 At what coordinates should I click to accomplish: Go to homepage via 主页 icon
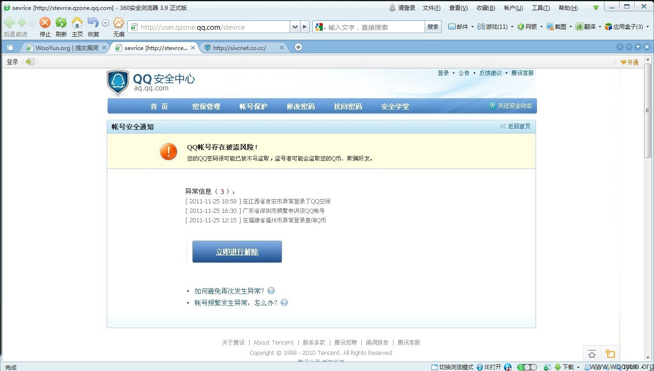coord(77,23)
